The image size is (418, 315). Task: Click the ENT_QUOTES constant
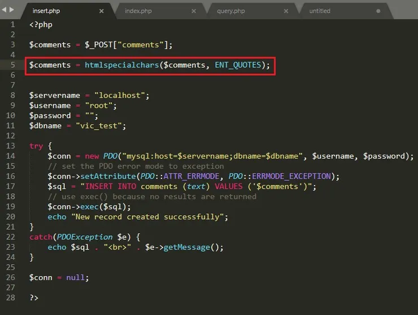(x=238, y=65)
